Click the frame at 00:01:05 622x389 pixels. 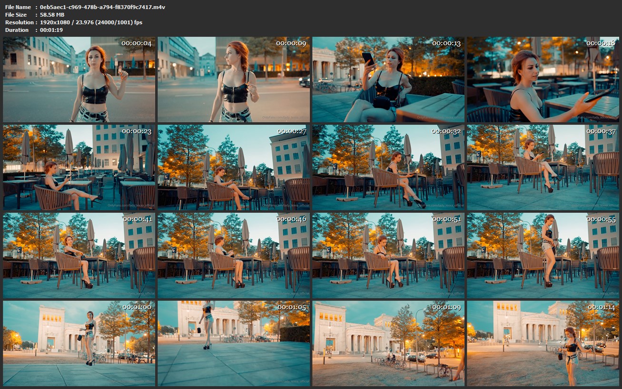[234, 343]
